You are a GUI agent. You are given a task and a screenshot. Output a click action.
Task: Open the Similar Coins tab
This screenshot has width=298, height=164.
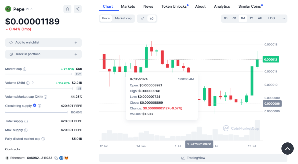249,7
